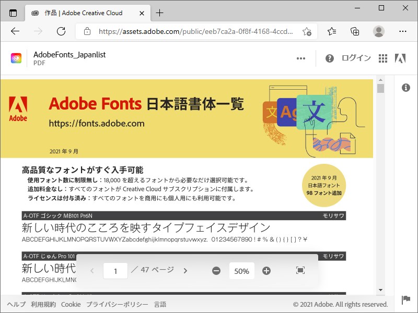Image resolution: width=418 pixels, height=313 pixels.
Task: Zoom out using the minus icon
Action: (216, 271)
